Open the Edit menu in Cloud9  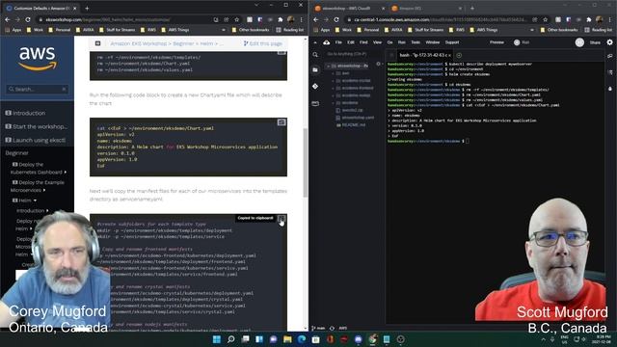tap(351, 42)
